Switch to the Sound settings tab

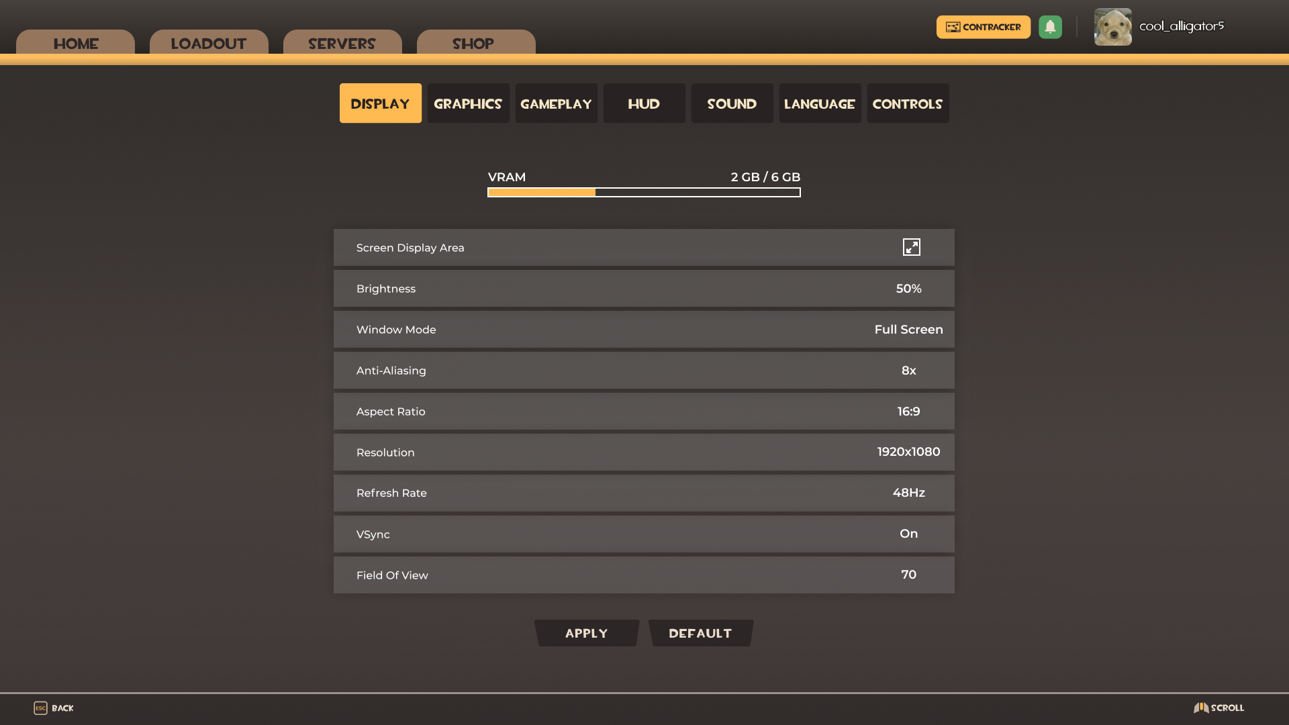(x=732, y=103)
